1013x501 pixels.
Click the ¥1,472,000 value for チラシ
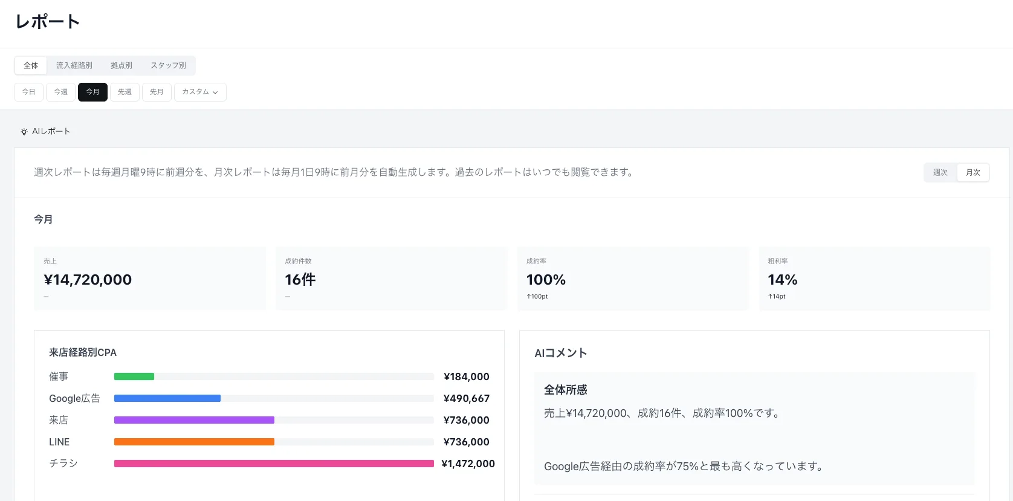[468, 464]
